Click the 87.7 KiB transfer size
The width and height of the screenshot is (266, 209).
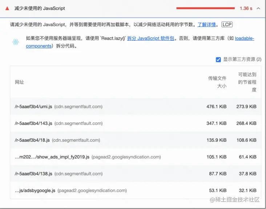(x=218, y=174)
